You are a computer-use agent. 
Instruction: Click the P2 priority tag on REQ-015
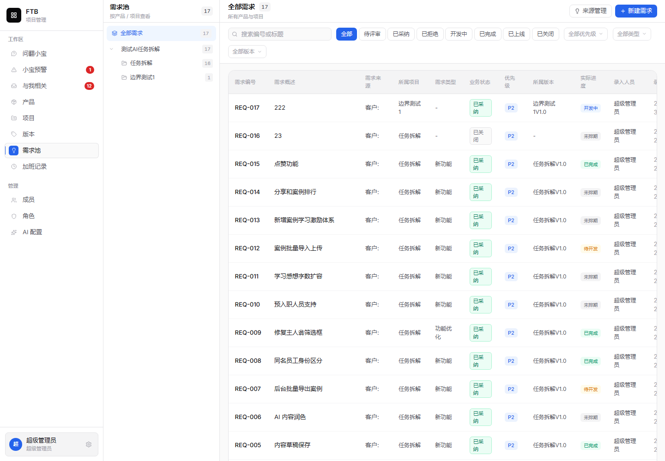tap(511, 164)
